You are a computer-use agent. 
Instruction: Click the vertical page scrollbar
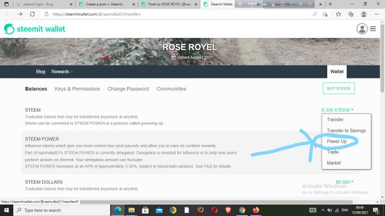click(383, 58)
